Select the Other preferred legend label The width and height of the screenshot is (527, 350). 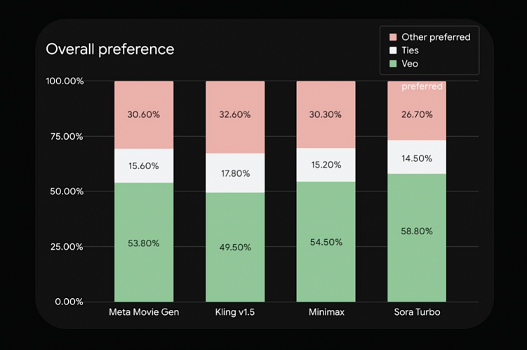click(x=435, y=36)
